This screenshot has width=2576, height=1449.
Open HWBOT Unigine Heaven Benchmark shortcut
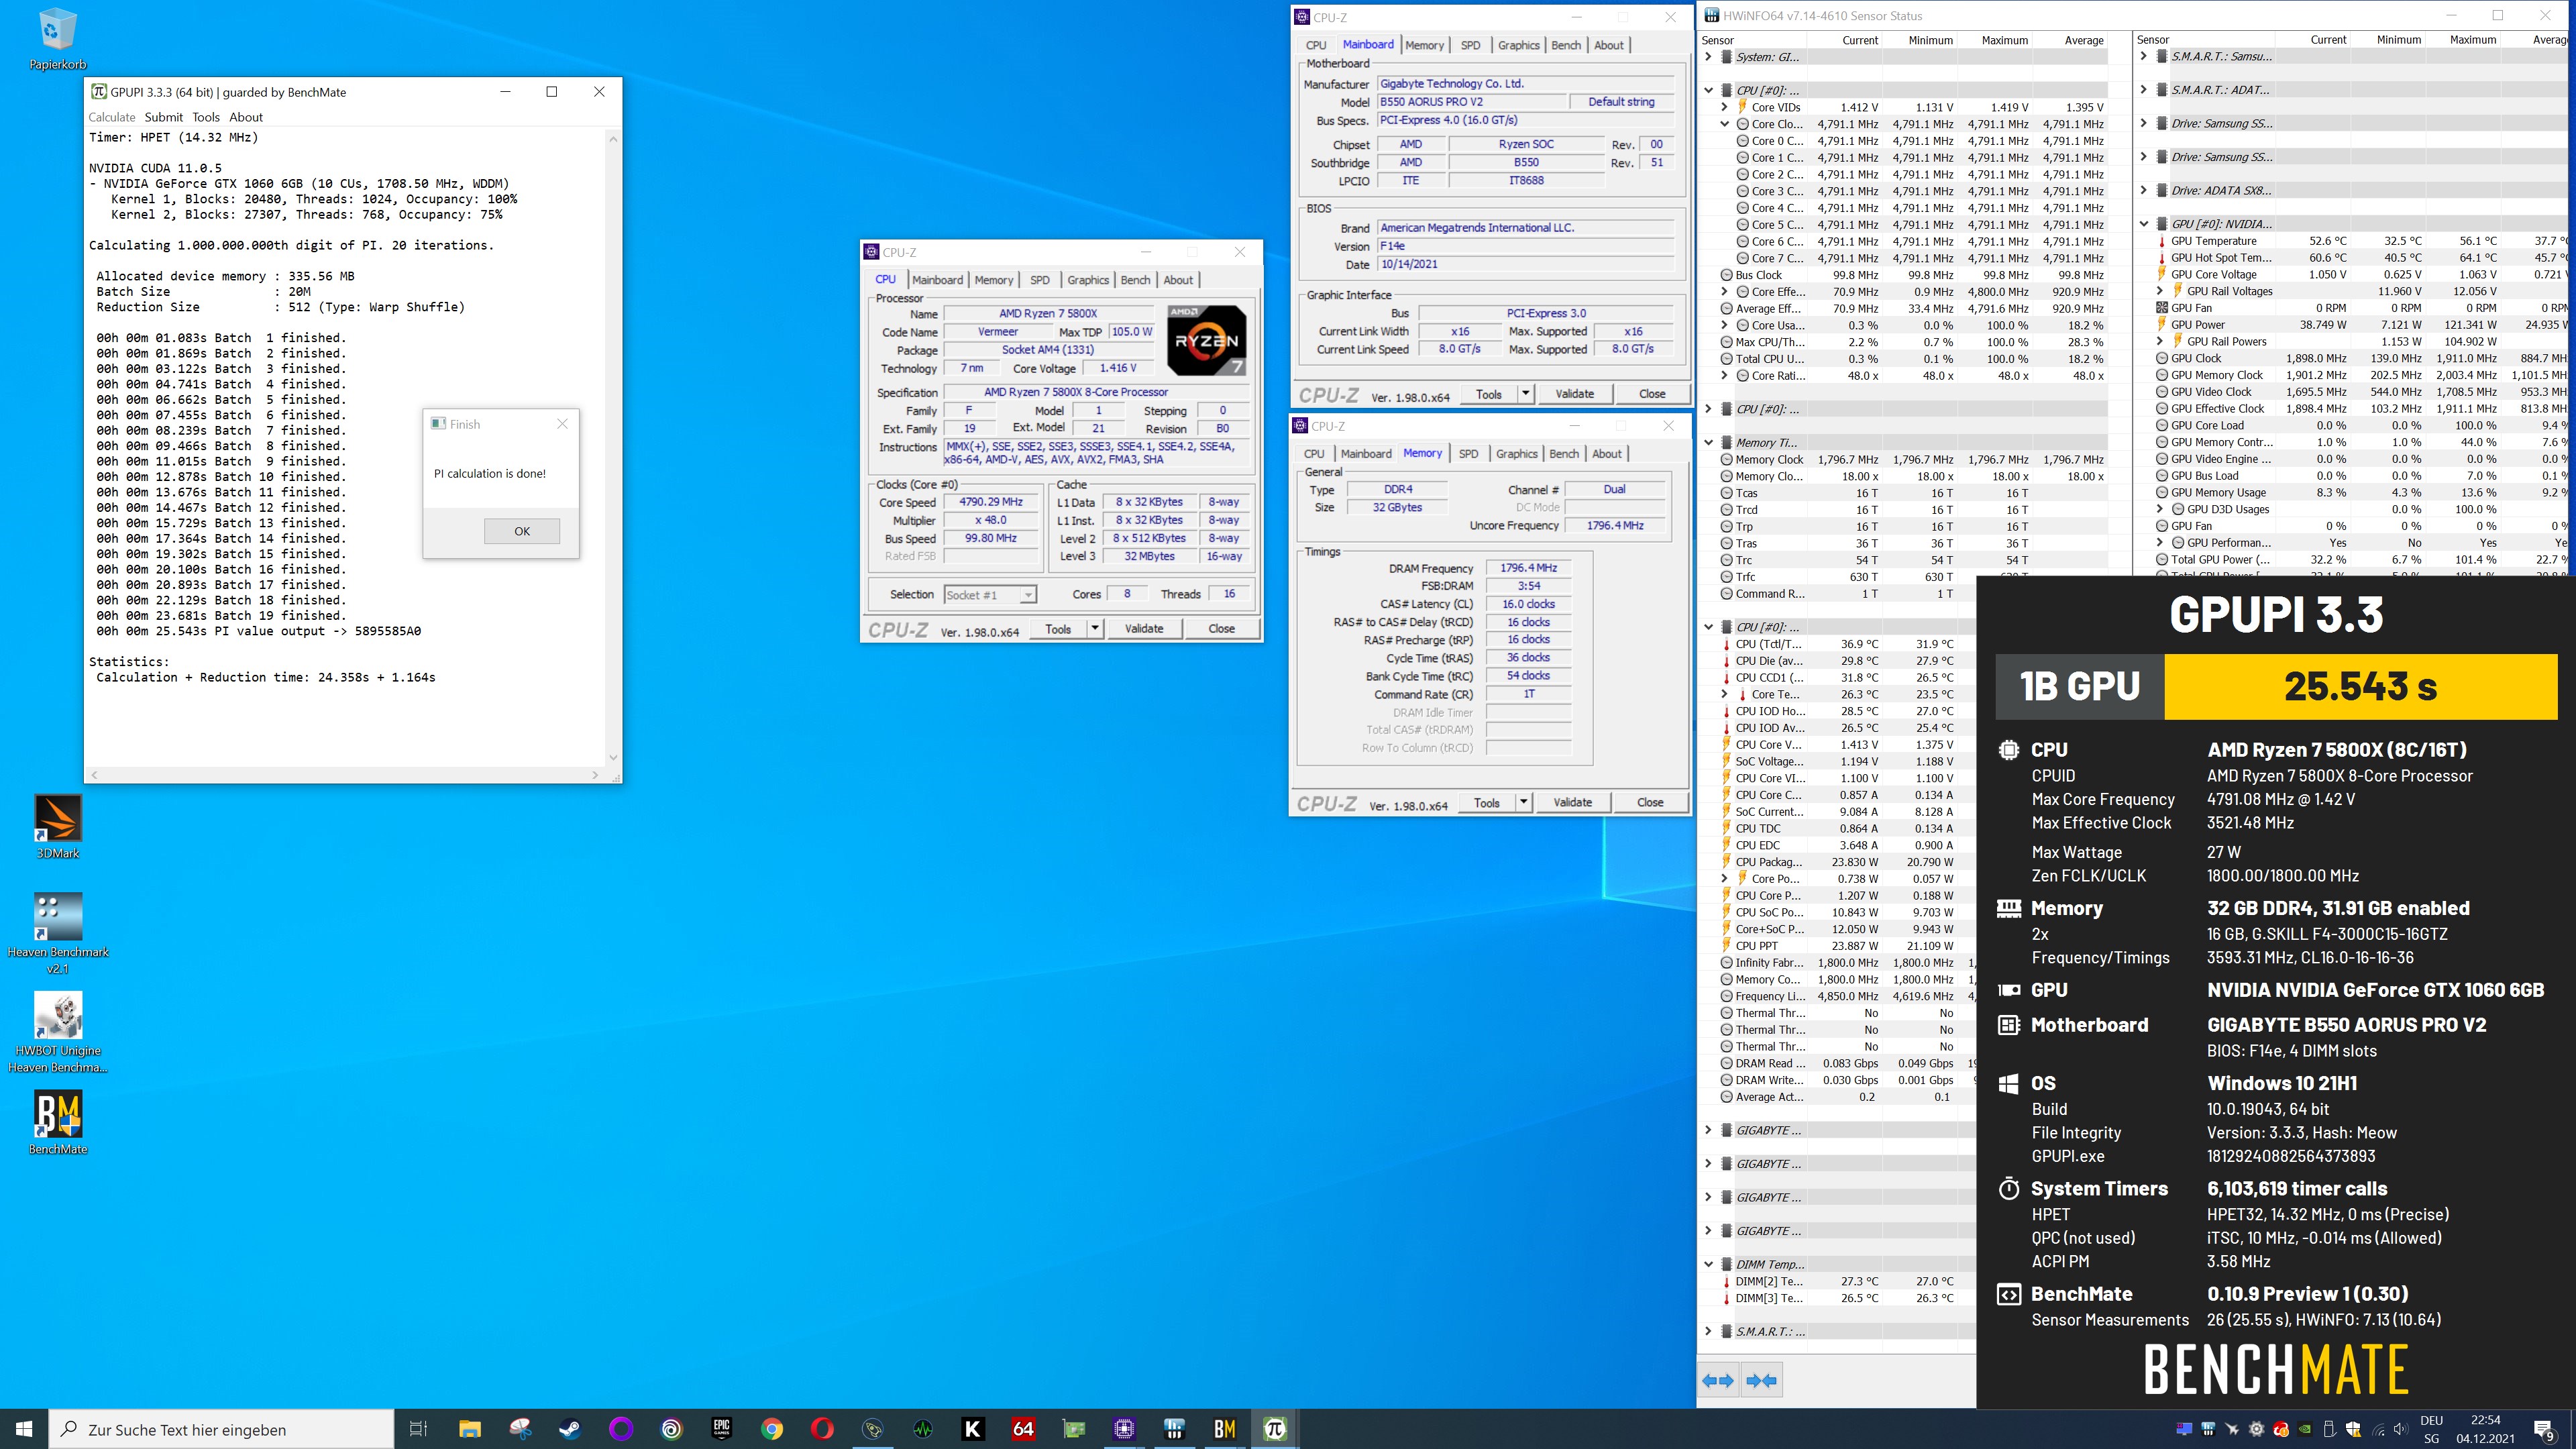(x=57, y=1032)
